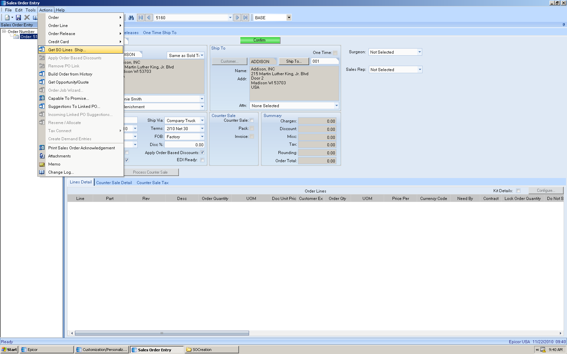
Task: Open the Sales Rep dropdown
Action: 420,69
